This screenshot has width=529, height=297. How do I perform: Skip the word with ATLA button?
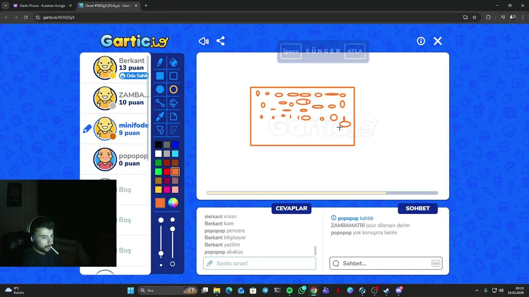point(355,52)
